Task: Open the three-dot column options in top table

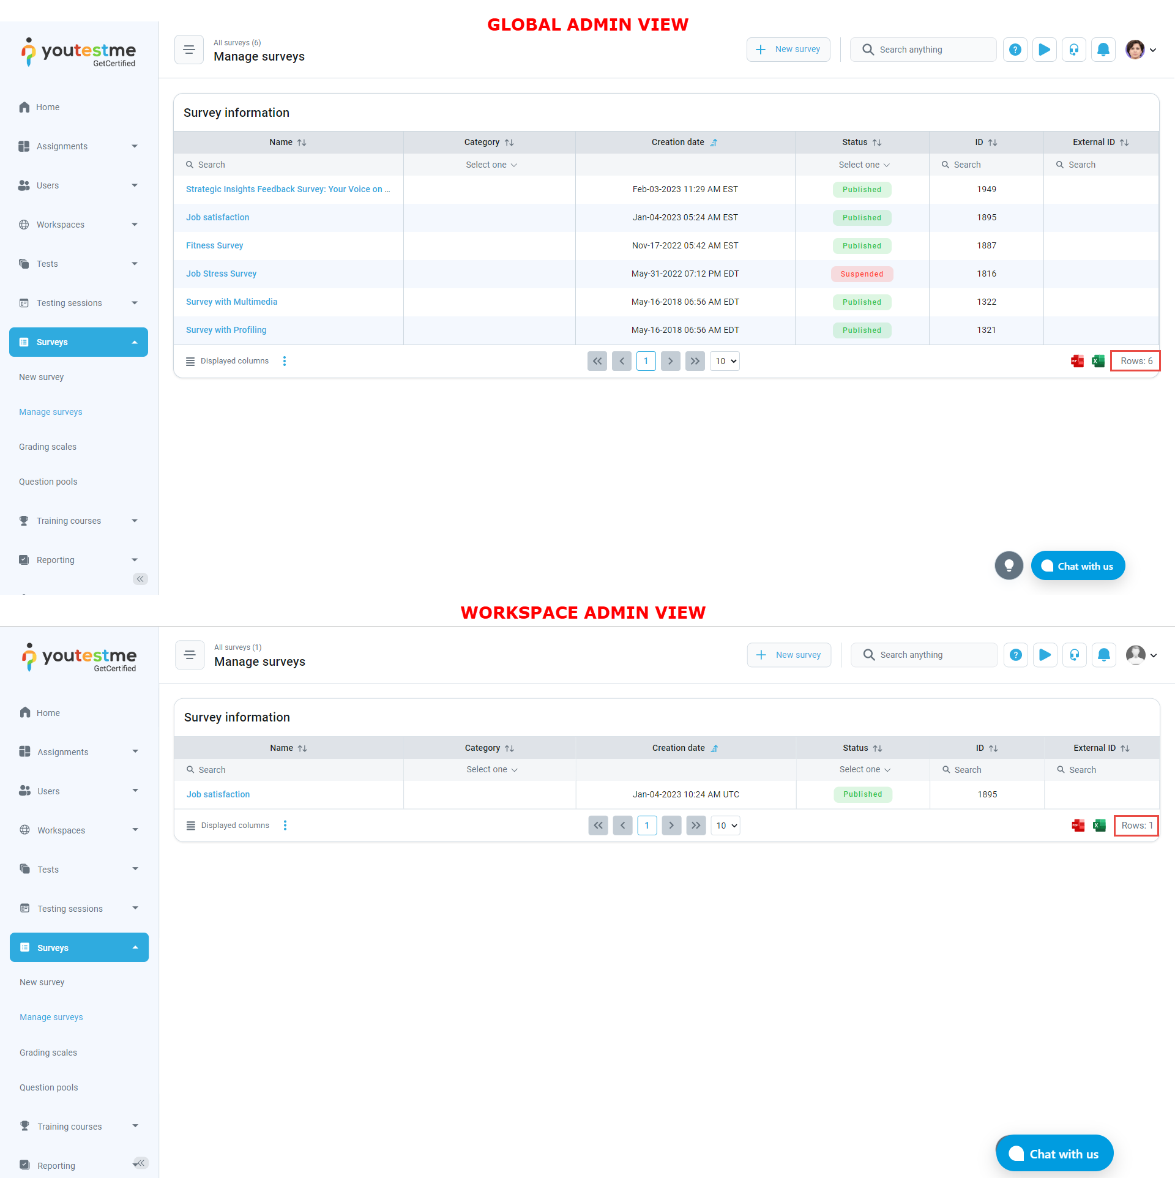Action: coord(285,361)
